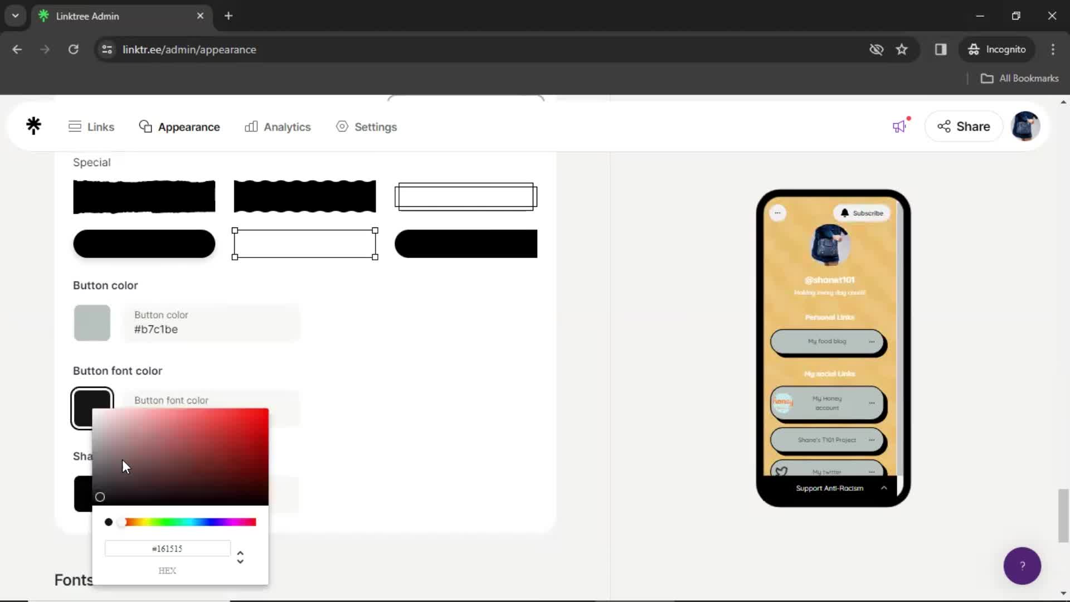Click the My Honey account preview link

click(827, 403)
